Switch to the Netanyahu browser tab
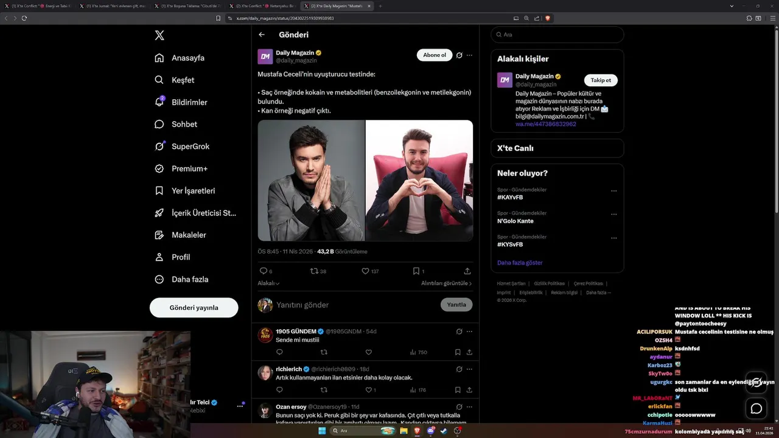The height and width of the screenshot is (438, 779). pyautogui.click(x=262, y=6)
